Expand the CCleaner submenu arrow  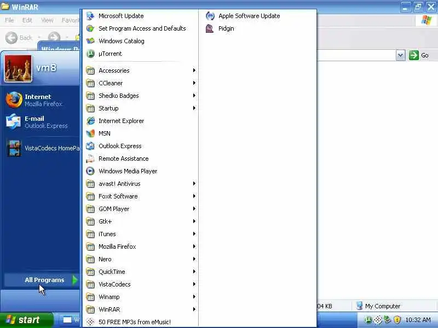tap(194, 83)
